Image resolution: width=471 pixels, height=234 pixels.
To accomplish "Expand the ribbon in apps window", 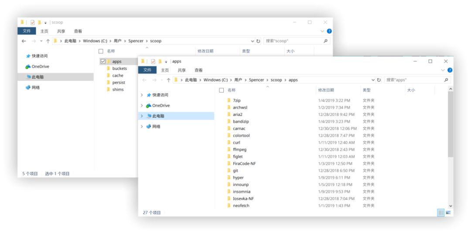I will [443, 70].
